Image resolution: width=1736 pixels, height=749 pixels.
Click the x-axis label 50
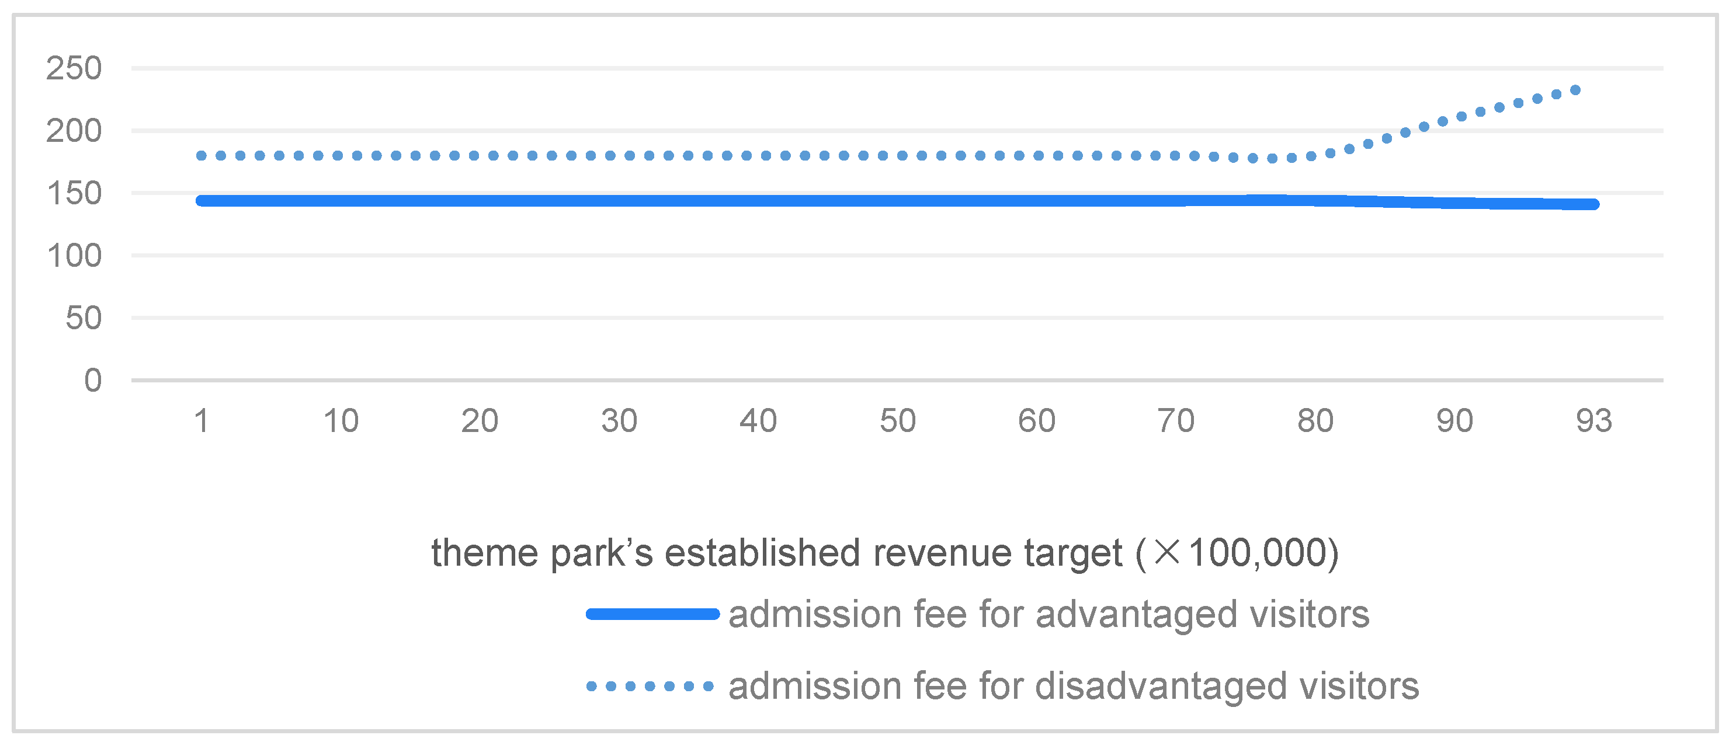point(898,421)
